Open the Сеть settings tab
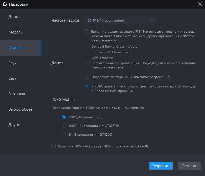Screen dimensions: 205x176 coord(12,78)
